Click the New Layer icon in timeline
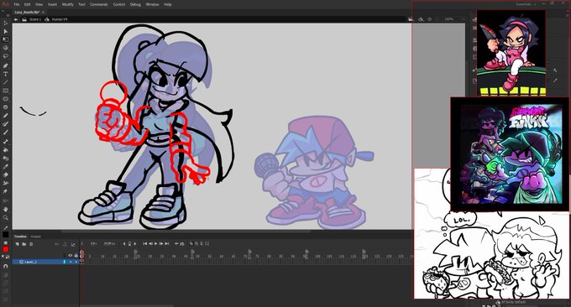 (17, 244)
